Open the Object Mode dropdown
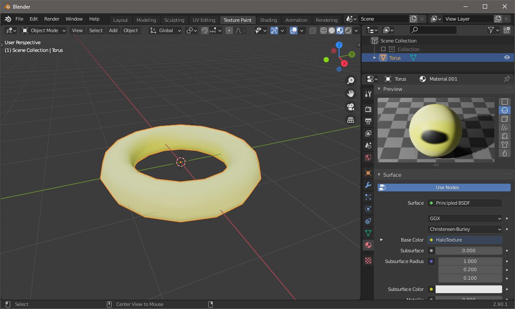 coord(44,30)
